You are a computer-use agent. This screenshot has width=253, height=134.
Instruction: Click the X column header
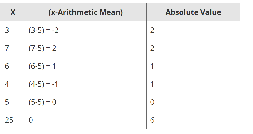coord(13,12)
